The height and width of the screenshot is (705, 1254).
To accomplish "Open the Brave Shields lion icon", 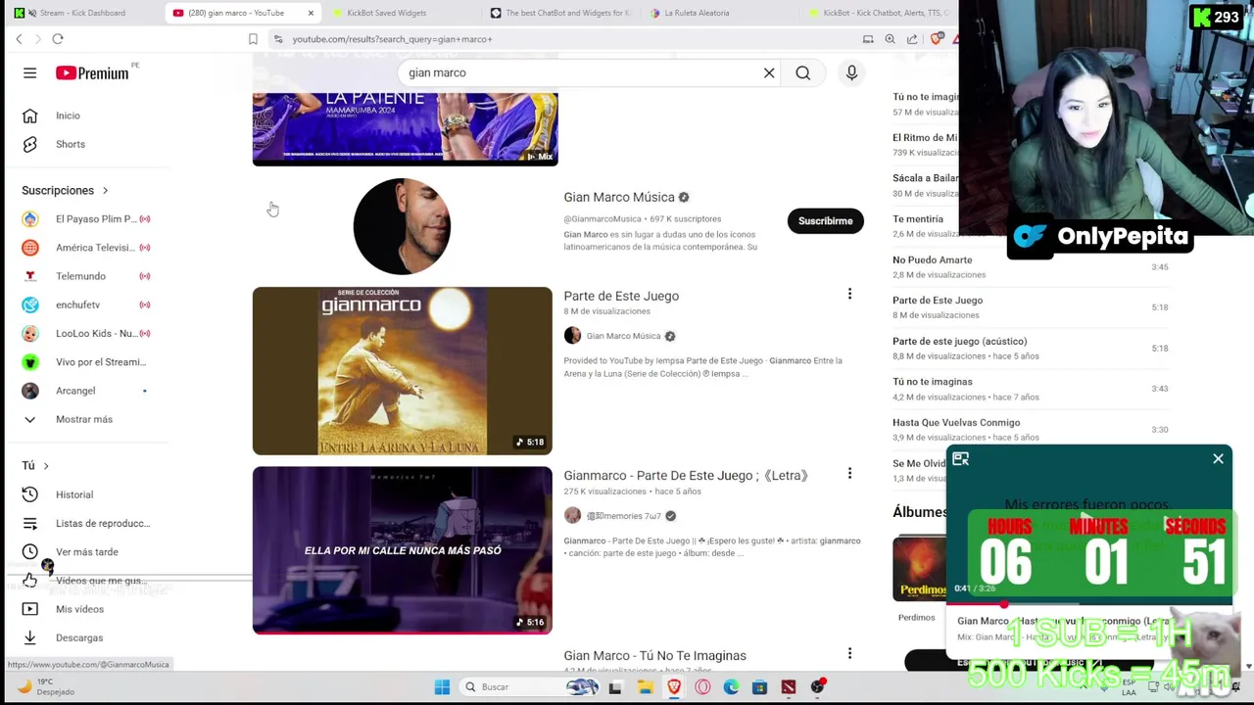I will pyautogui.click(x=937, y=39).
